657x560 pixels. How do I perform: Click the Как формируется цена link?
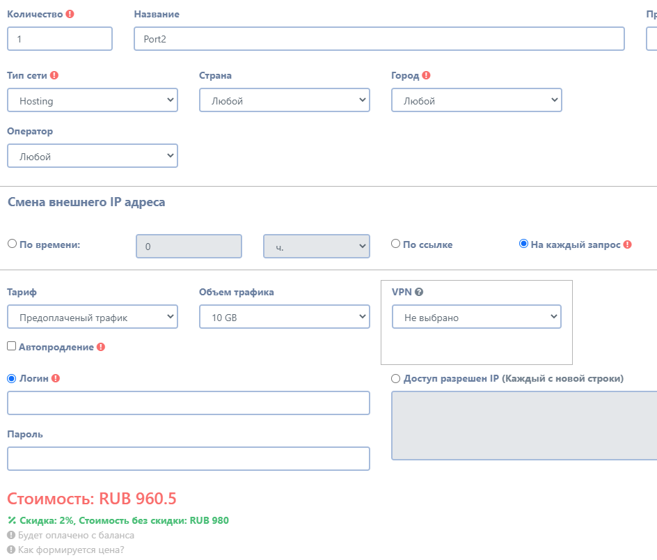71,550
